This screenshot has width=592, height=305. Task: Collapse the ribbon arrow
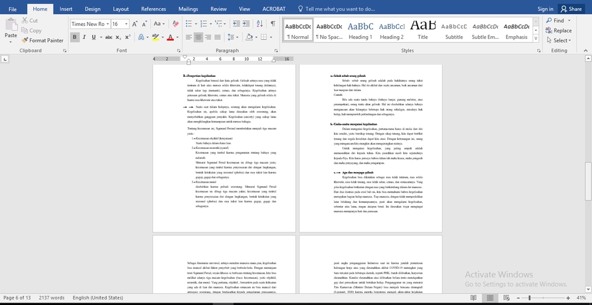pos(586,50)
